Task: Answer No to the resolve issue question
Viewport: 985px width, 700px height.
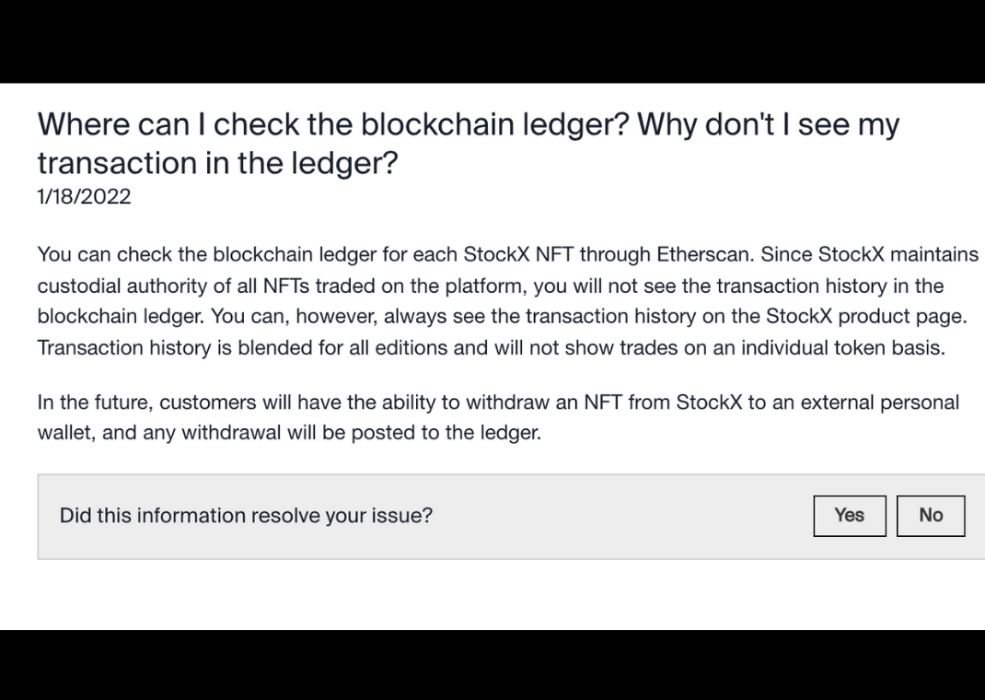Action: pyautogui.click(x=931, y=516)
